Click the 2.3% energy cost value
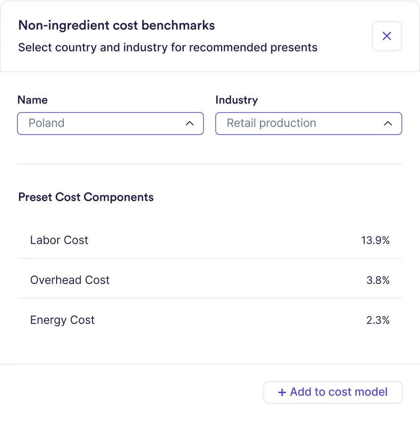Viewport: 420px width, 421px height. 378,320
